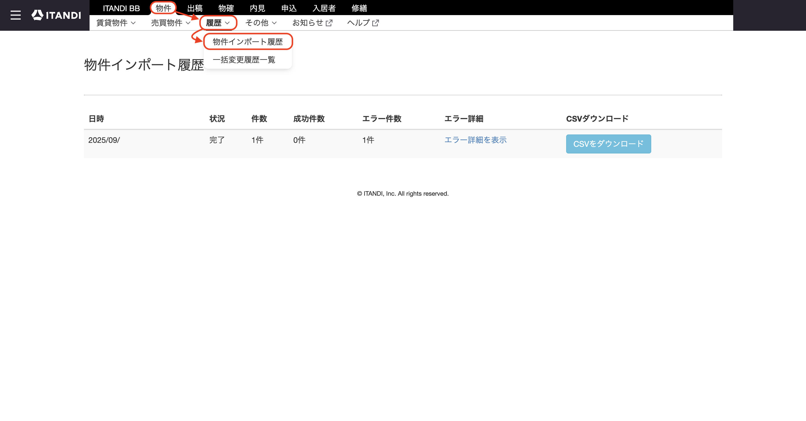Click the エラー件数 column header

point(382,119)
